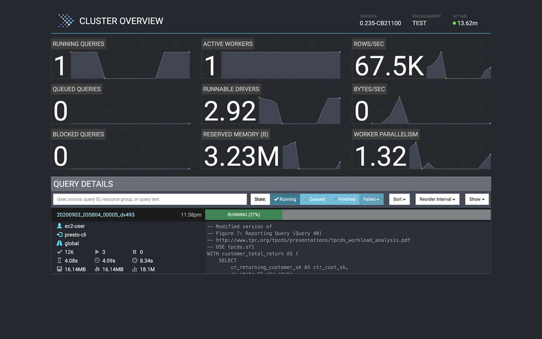Click the queued splits pause icon
542x339 pixels.
(135, 252)
